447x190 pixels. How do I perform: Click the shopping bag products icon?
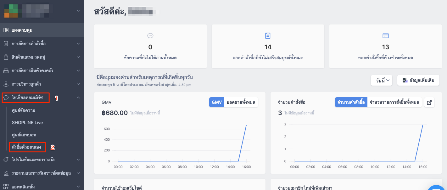6,57
